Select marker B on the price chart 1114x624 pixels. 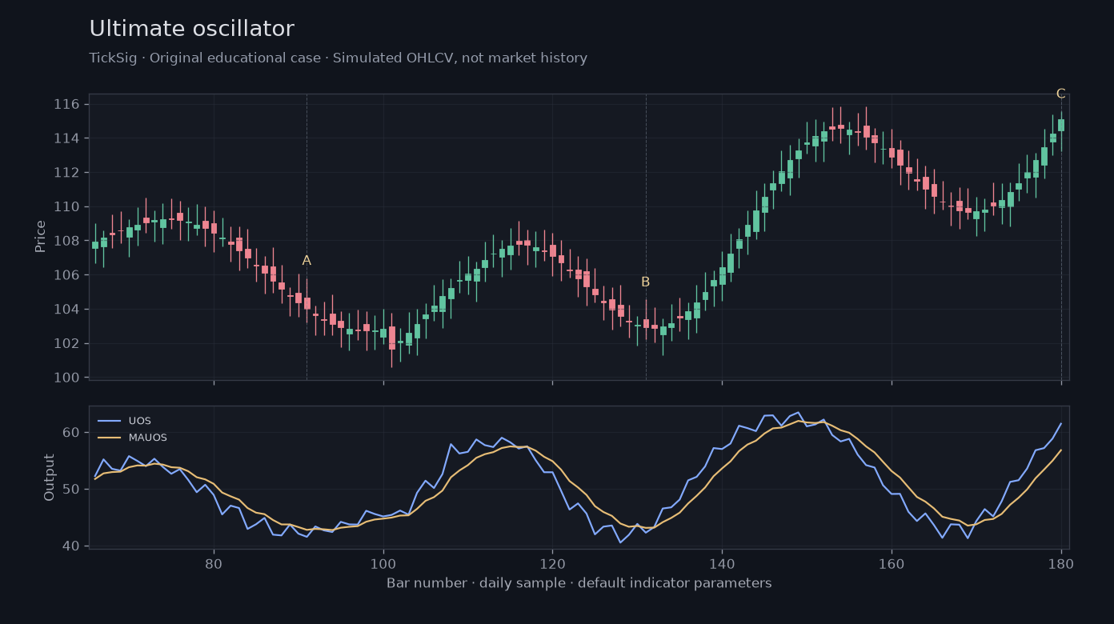pos(645,282)
